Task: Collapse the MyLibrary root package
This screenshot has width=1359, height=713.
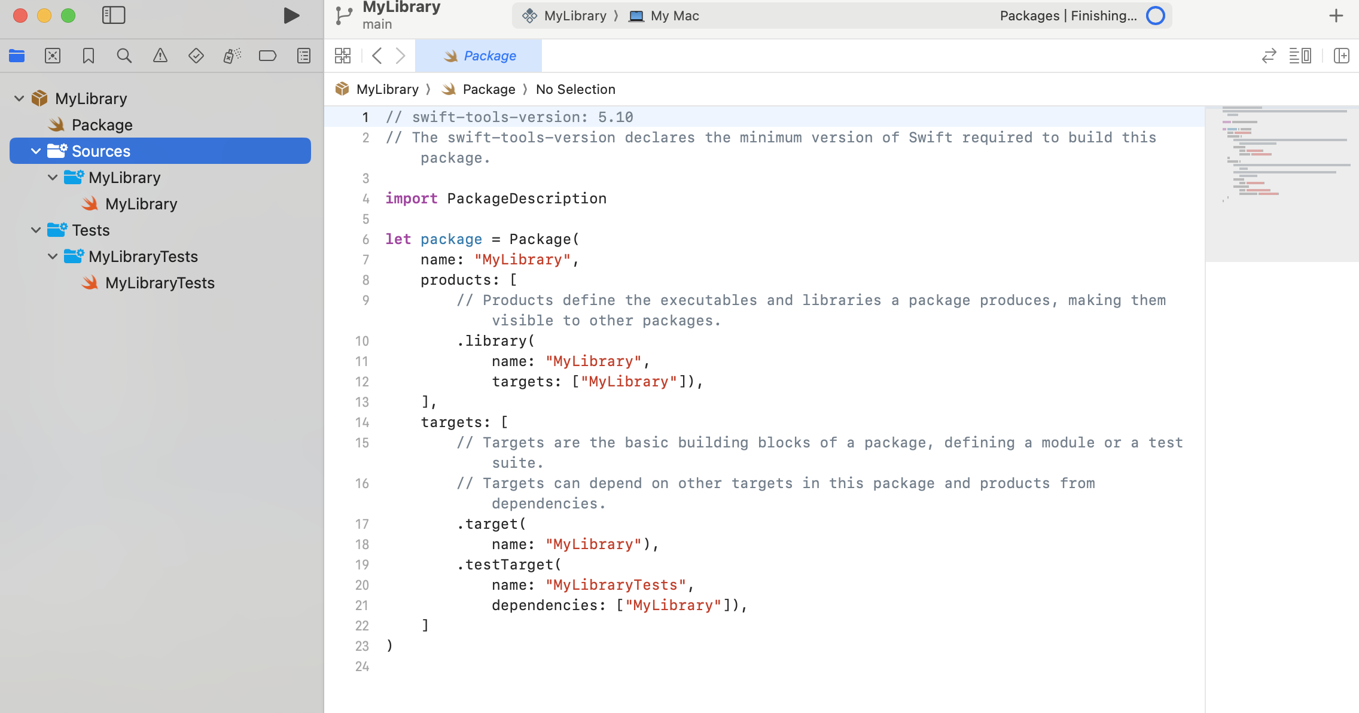Action: (19, 98)
